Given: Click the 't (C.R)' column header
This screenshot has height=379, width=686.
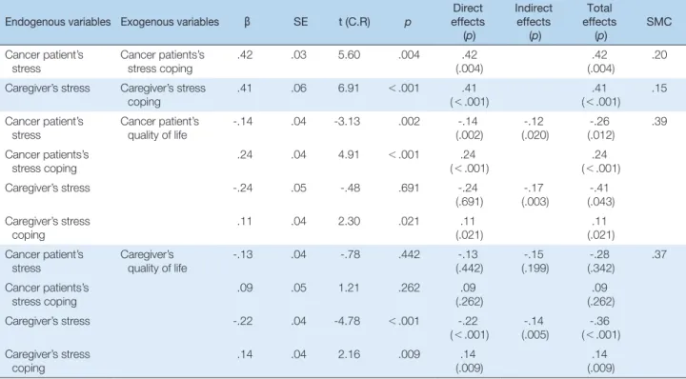Looking at the screenshot, I should tap(354, 22).
